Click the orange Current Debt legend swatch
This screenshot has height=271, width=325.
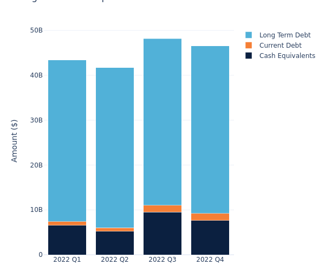tap(249, 46)
